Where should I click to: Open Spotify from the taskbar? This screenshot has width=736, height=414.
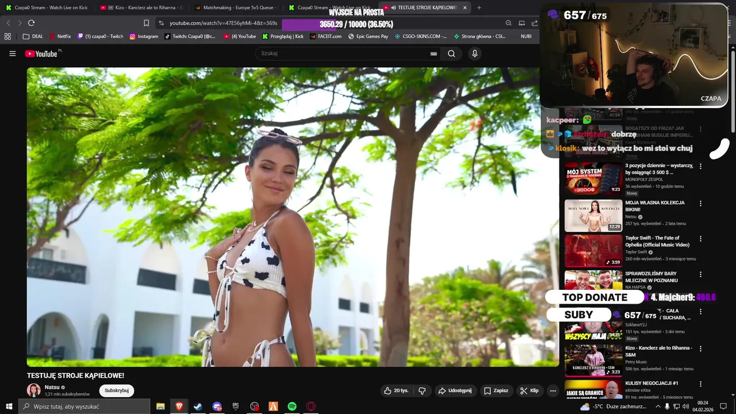click(x=292, y=407)
